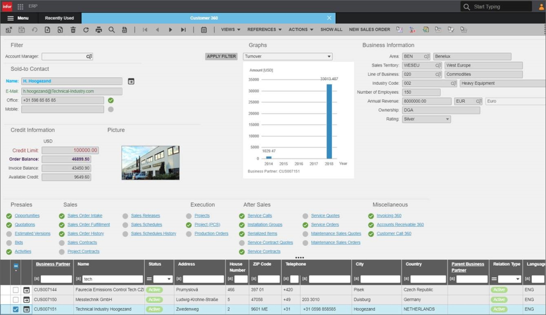Open details icon for row CUS007151

[27, 309]
